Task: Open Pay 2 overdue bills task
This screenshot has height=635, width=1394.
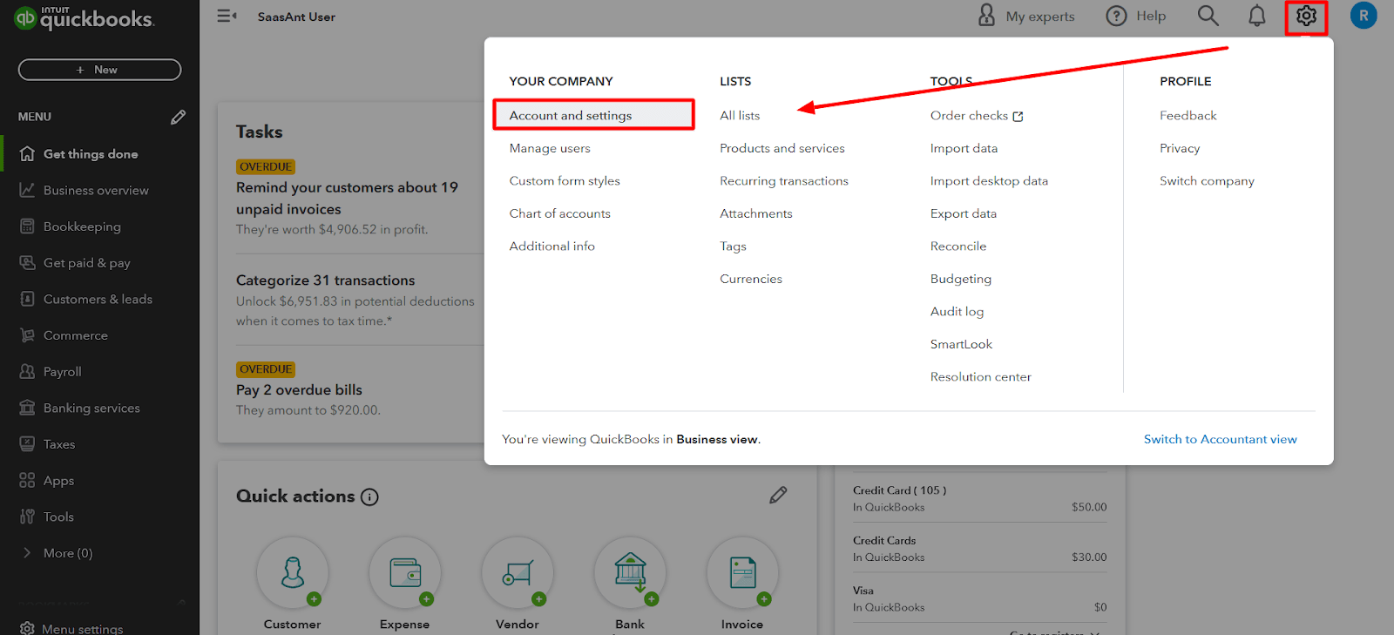Action: [x=299, y=390]
